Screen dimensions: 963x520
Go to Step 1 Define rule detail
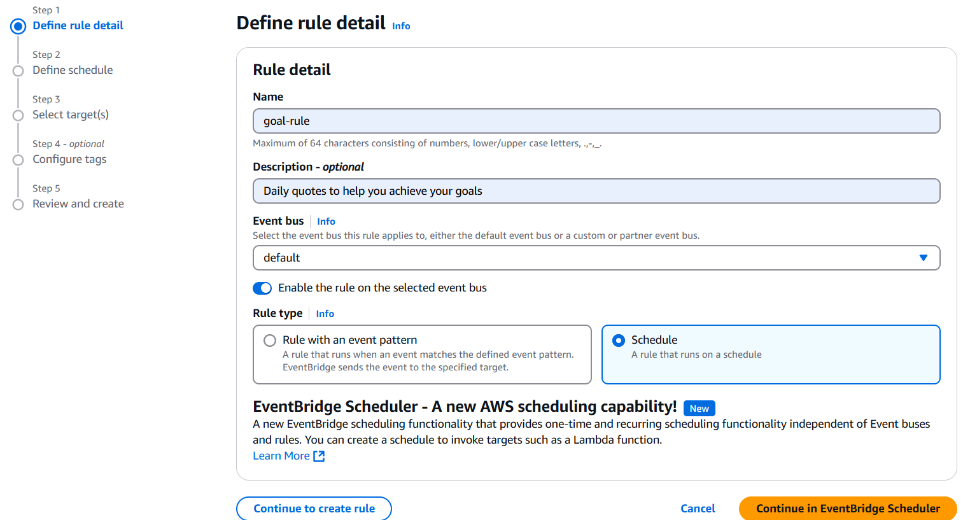78,25
